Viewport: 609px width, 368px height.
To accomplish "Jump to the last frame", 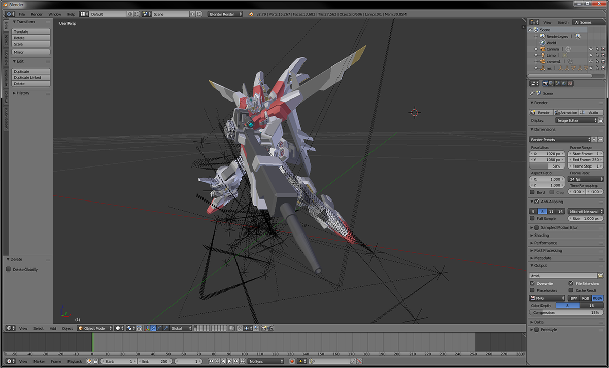I will click(x=242, y=361).
